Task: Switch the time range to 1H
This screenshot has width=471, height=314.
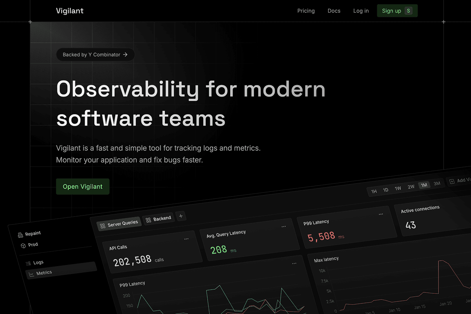Action: (374, 190)
